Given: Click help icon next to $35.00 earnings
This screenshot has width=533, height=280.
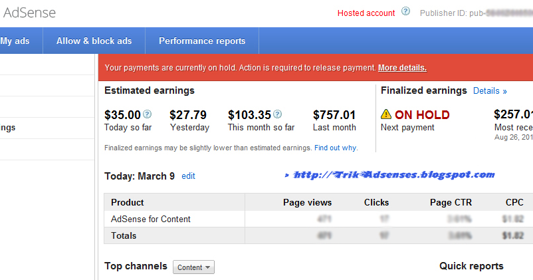Looking at the screenshot, I should coord(147,114).
